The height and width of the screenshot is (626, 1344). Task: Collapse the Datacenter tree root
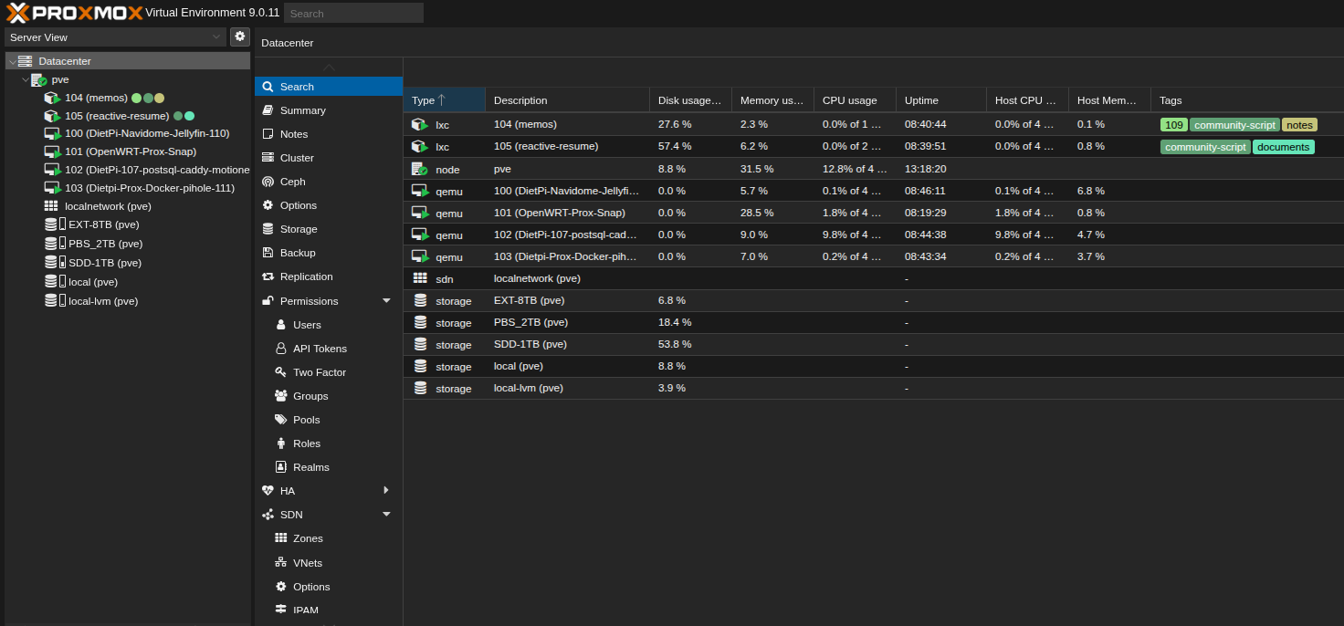click(x=12, y=61)
